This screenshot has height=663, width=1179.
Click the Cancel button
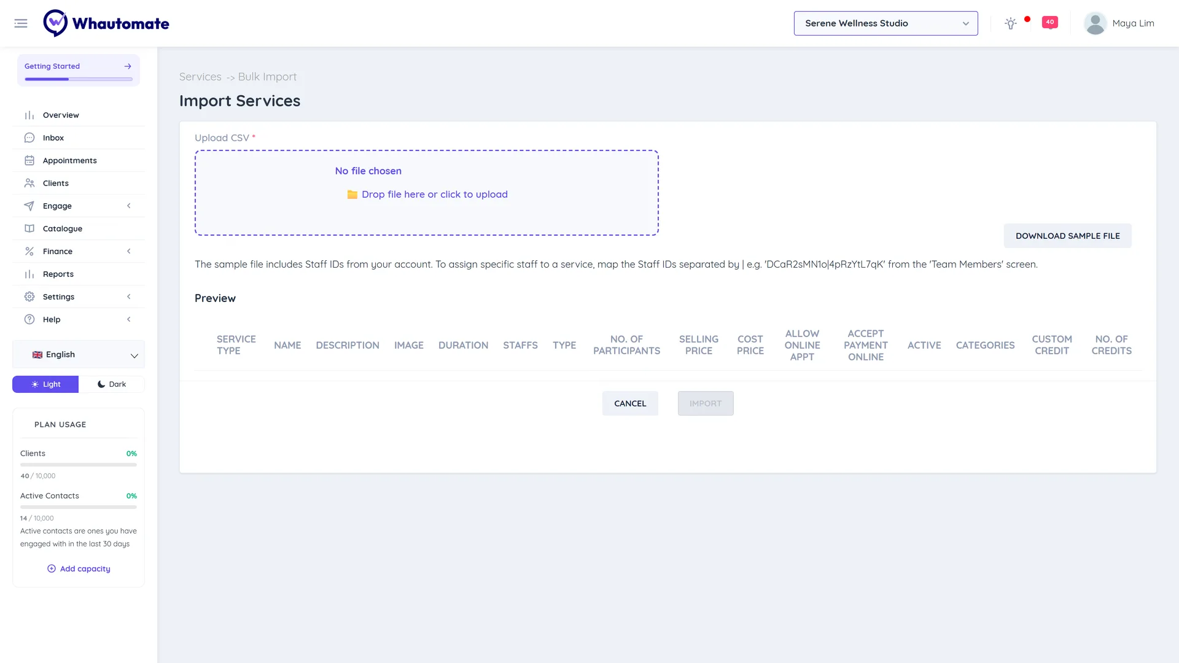coord(630,403)
